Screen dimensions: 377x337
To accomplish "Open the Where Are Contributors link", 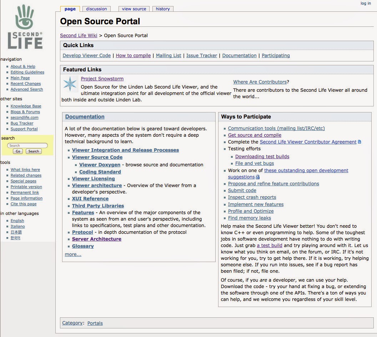I will [260, 82].
